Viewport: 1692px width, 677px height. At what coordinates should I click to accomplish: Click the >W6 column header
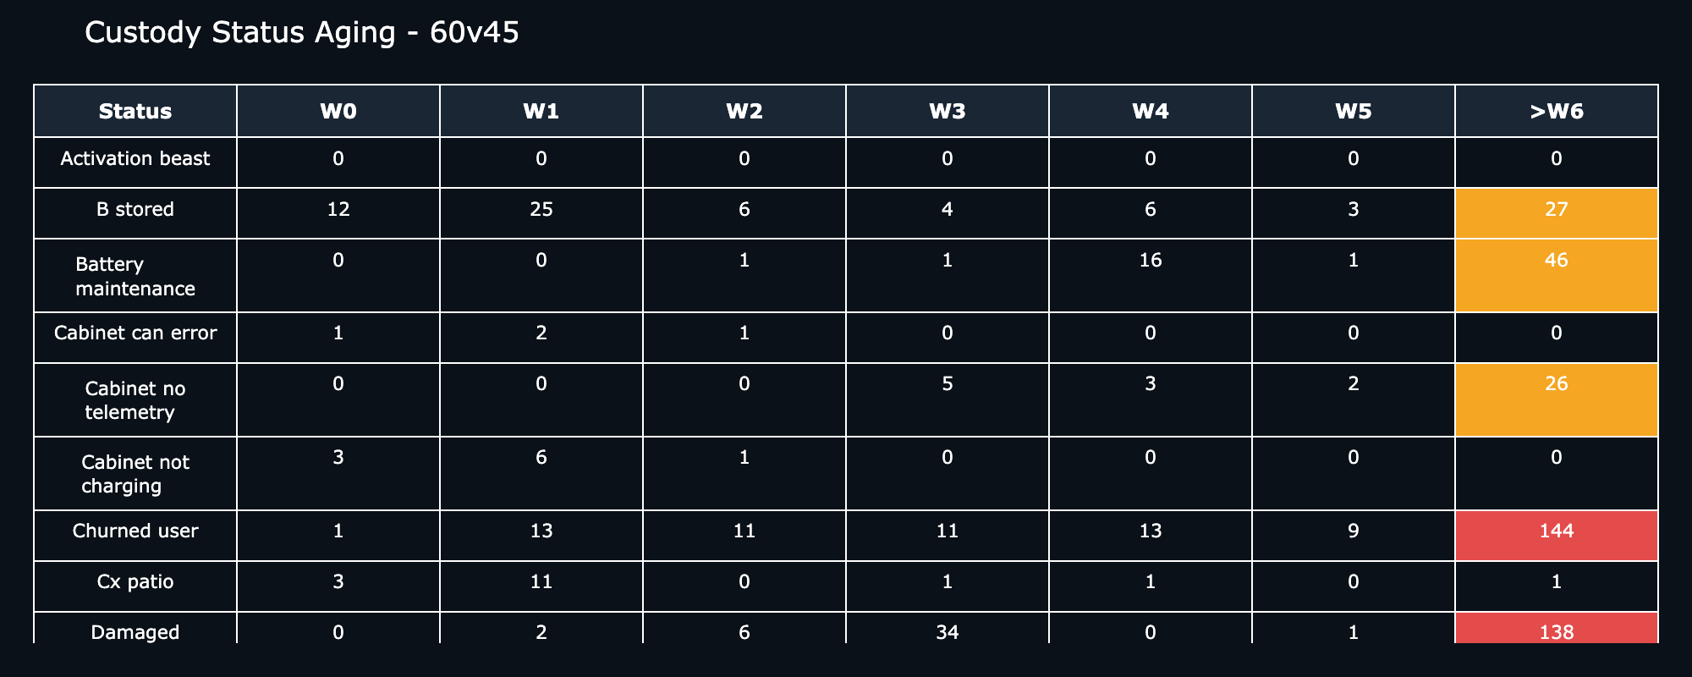point(1557,111)
